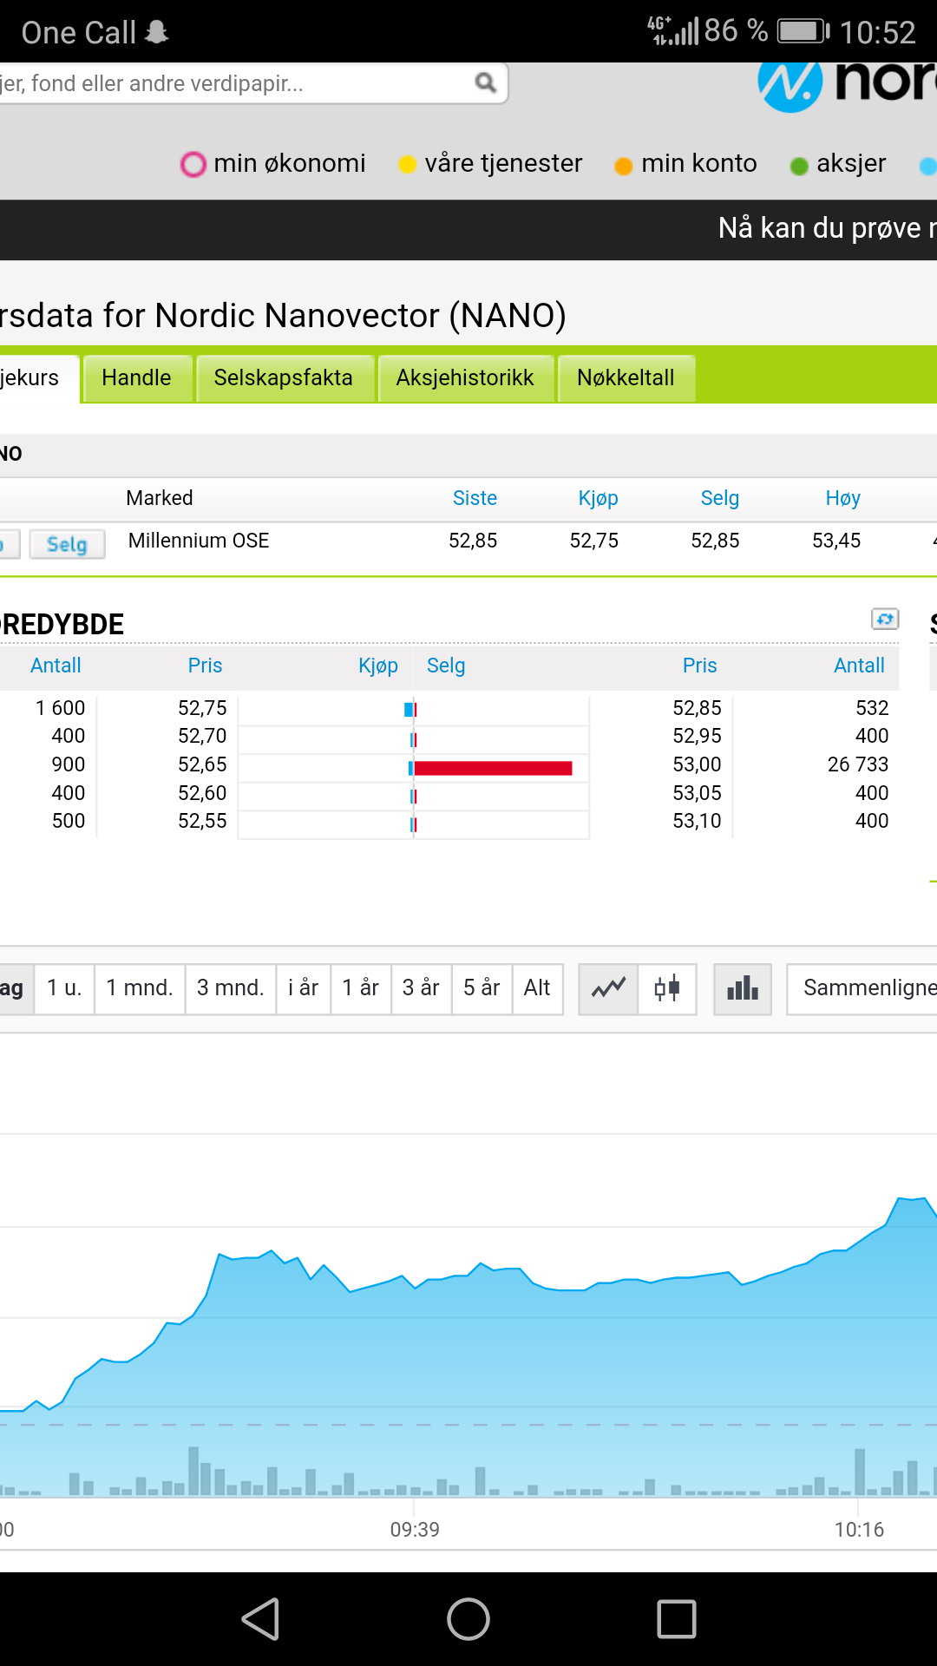Tap the search magnifier icon

pos(485,82)
